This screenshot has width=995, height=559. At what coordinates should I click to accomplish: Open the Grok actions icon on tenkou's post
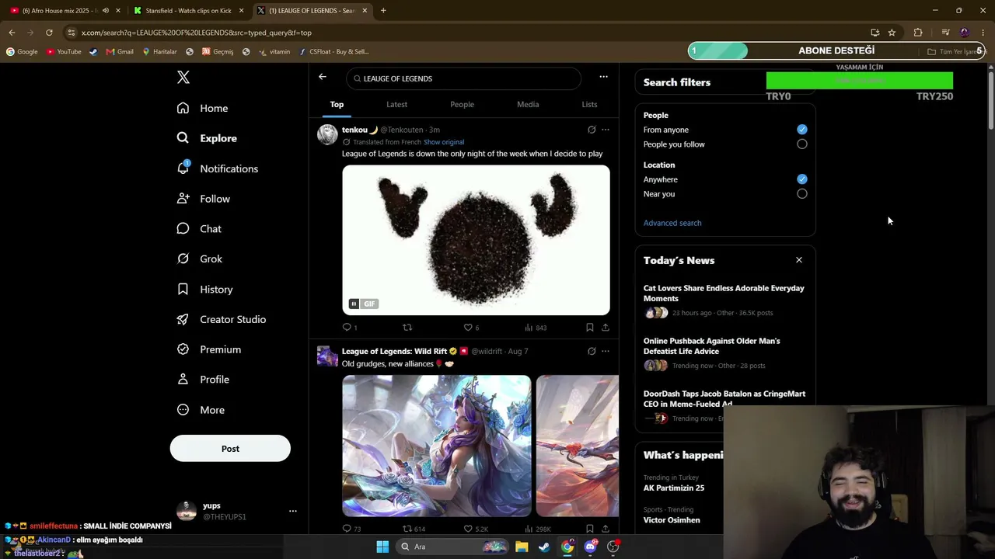(592, 130)
